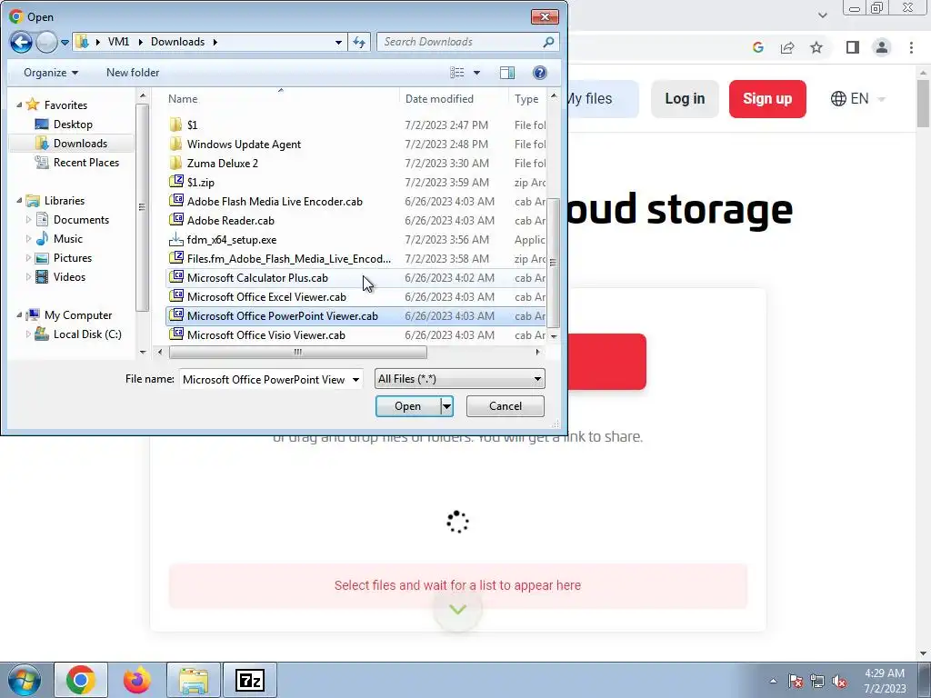Select Microsoft Office Excel Viewer.cab
Screen dimensions: 931x698
click(266, 297)
